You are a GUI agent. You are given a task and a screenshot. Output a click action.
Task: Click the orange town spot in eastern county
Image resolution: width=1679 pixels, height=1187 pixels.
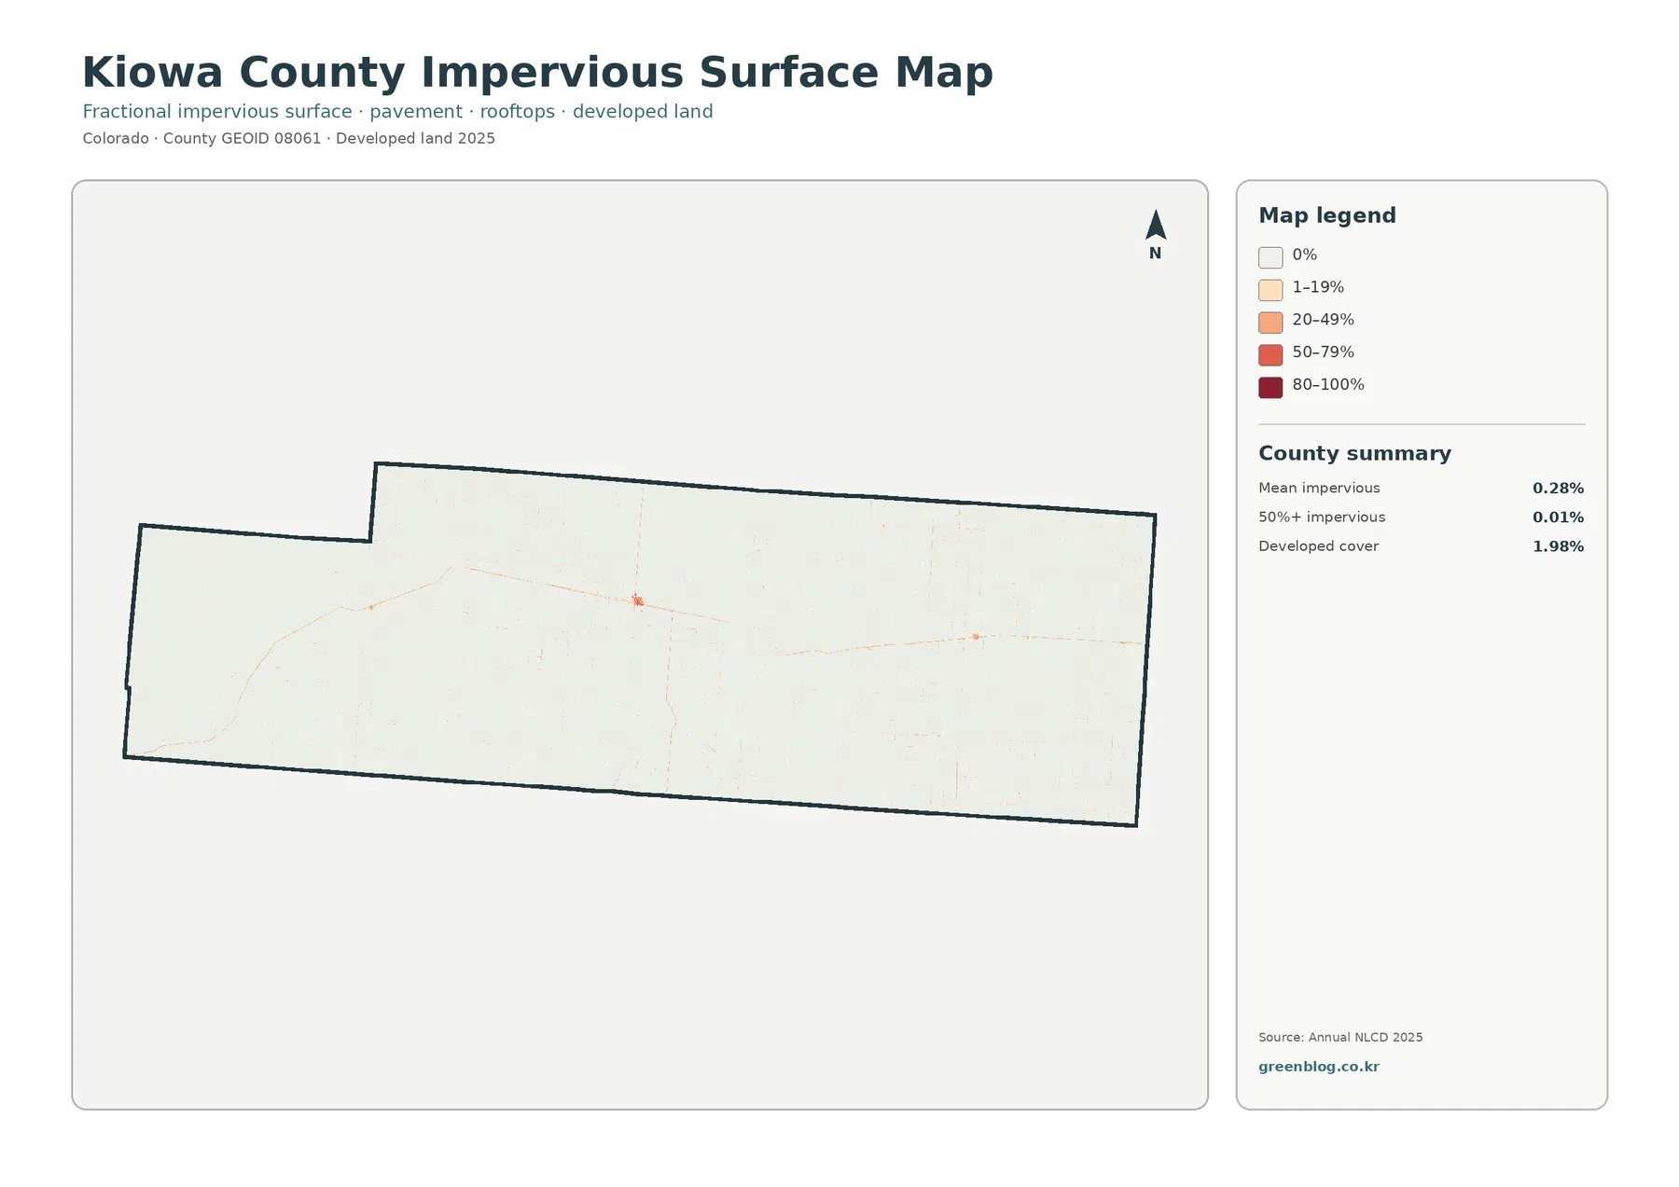pyautogui.click(x=975, y=637)
